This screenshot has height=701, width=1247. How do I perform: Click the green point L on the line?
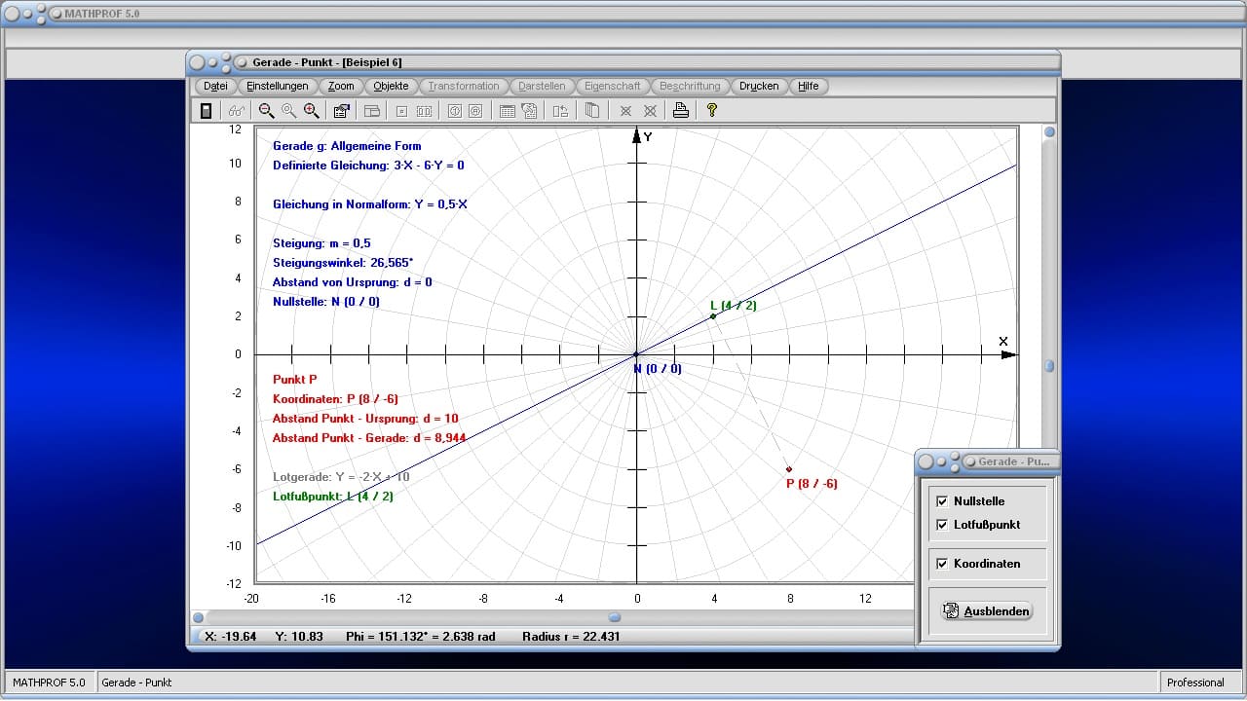[713, 316]
